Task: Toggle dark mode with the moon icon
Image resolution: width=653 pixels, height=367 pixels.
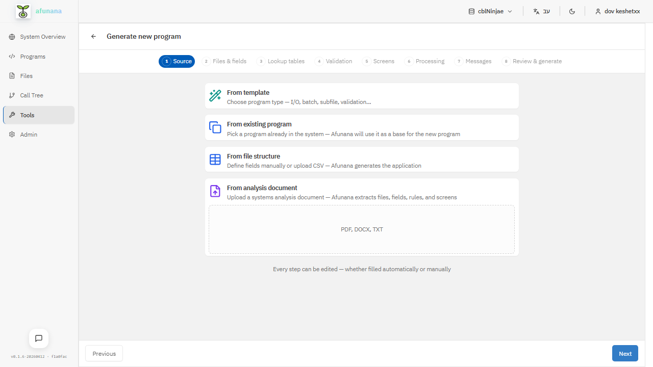Action: [x=572, y=11]
